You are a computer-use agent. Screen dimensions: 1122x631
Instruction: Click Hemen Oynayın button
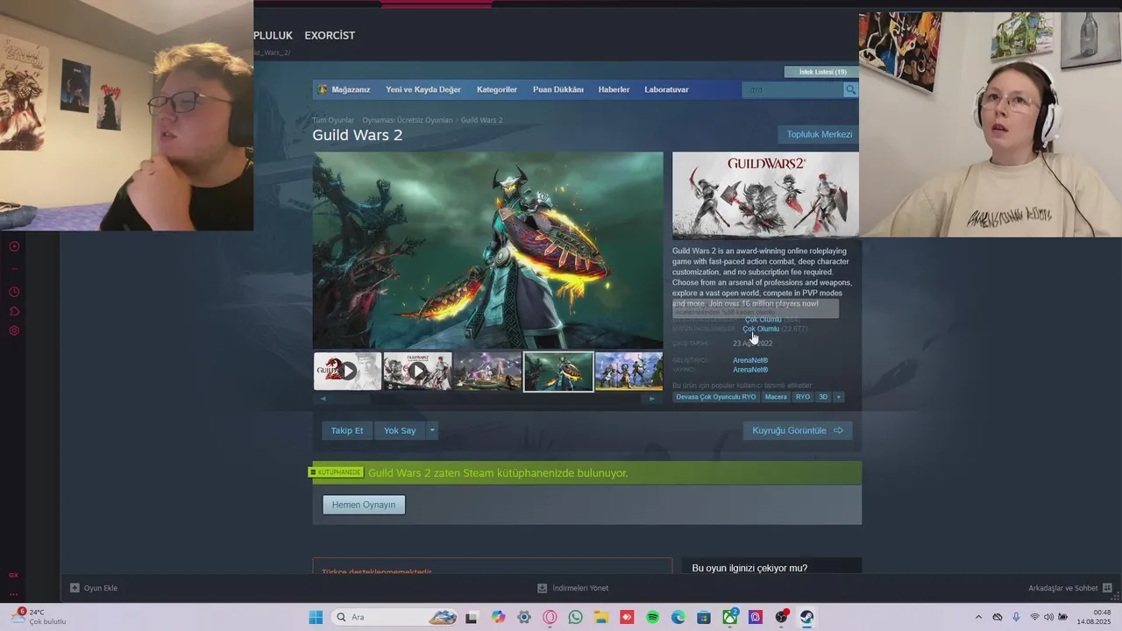click(364, 505)
